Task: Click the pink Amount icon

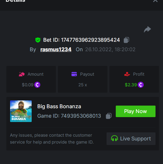Action: (x=22, y=74)
